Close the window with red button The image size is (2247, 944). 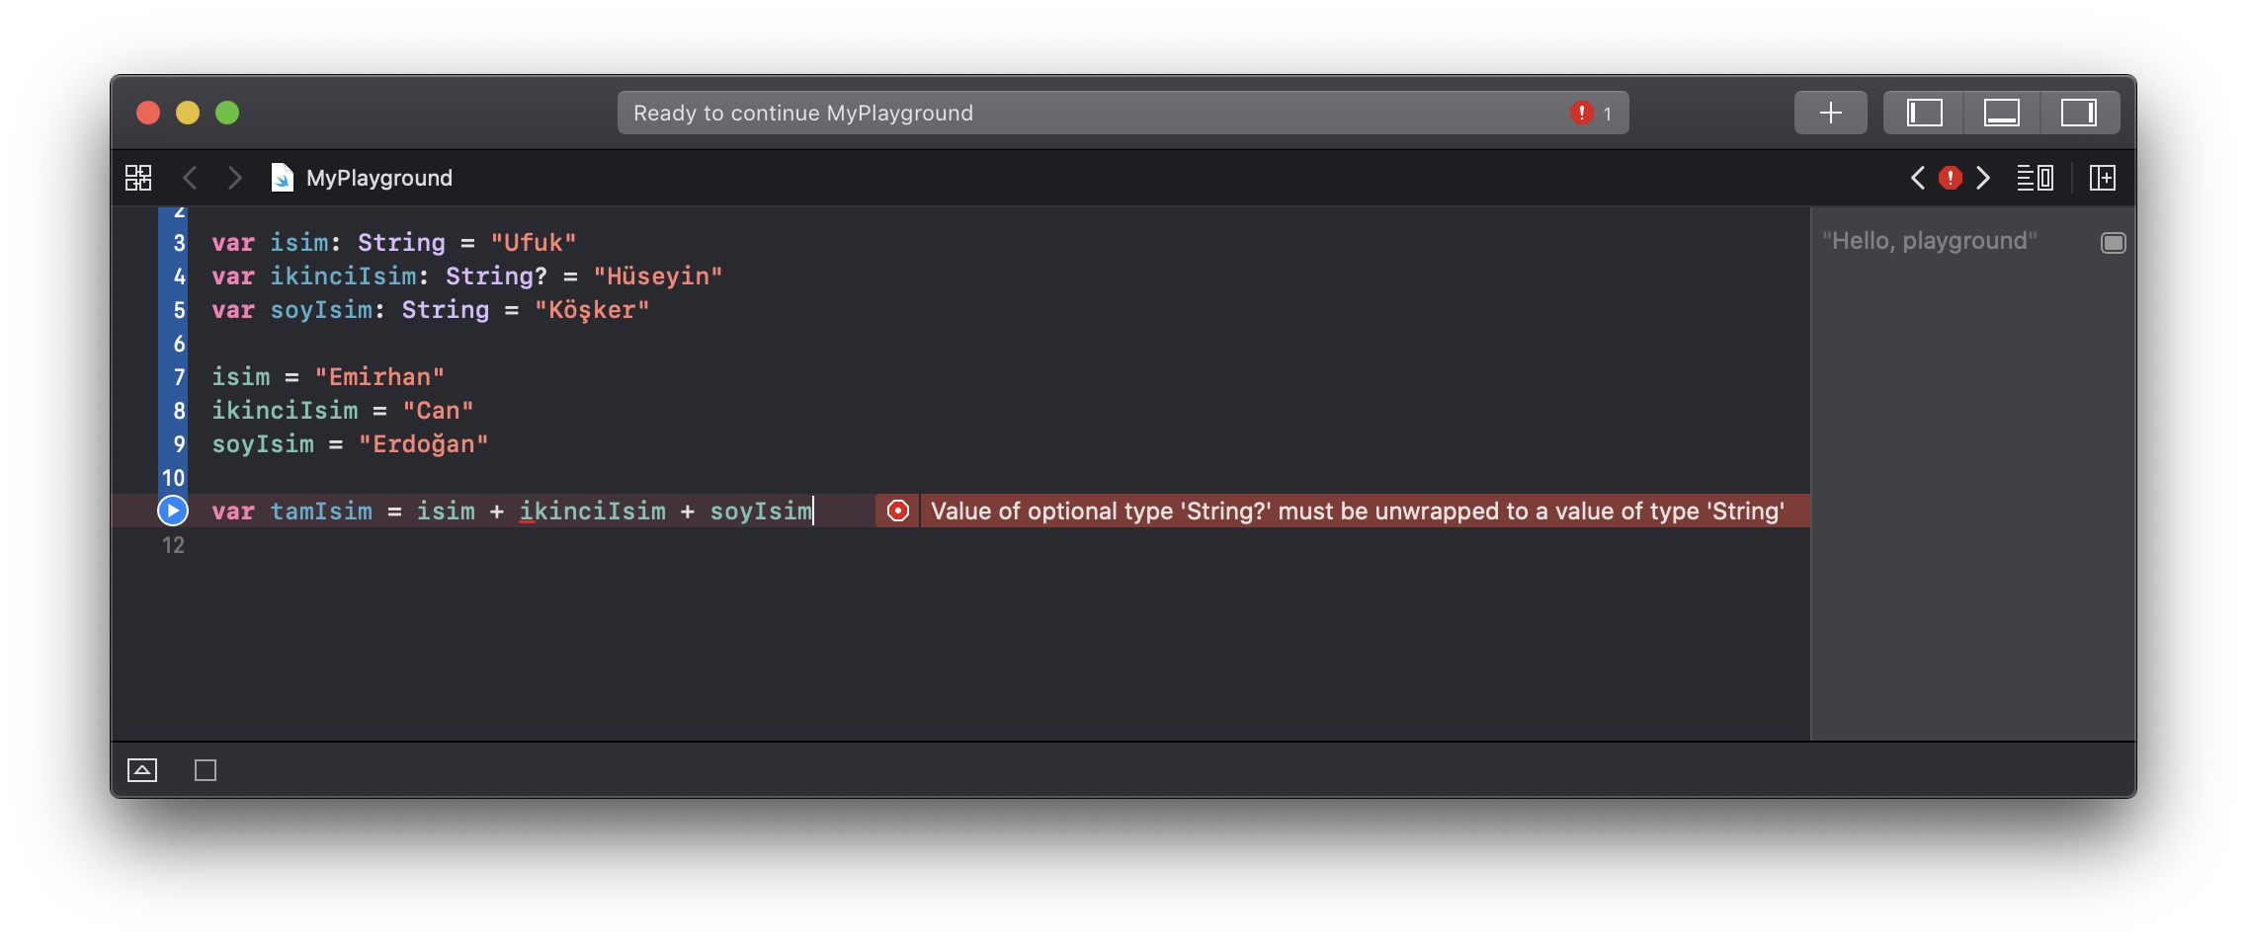148,113
